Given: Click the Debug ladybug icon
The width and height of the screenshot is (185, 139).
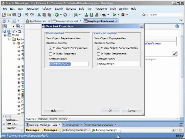Looking at the screenshot, I should (x=123, y=15).
